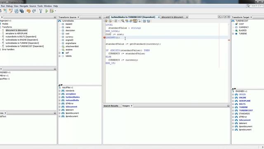Click the InputFiles v1 model icon
This screenshot has width=264, height=149.
[x=60, y=87]
